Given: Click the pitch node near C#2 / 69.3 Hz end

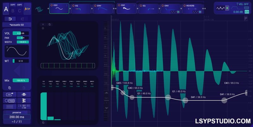Looking at the screenshot, I should 246,93.
